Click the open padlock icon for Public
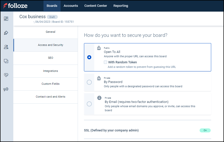The image size is (224, 142). tap(99, 48)
